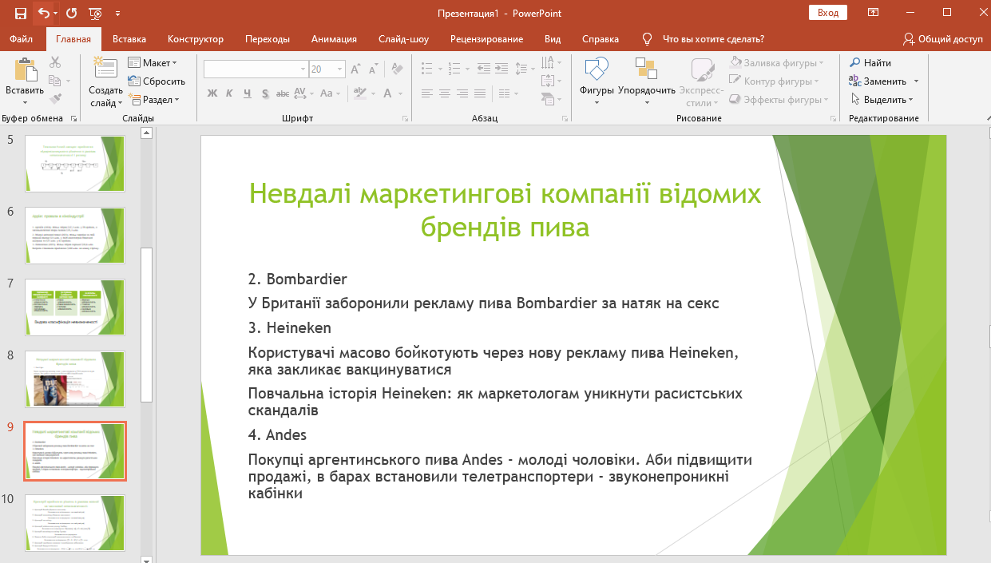The image size is (991, 563).
Task: Undo the last action in quick access toolbar
Action: coord(43,13)
